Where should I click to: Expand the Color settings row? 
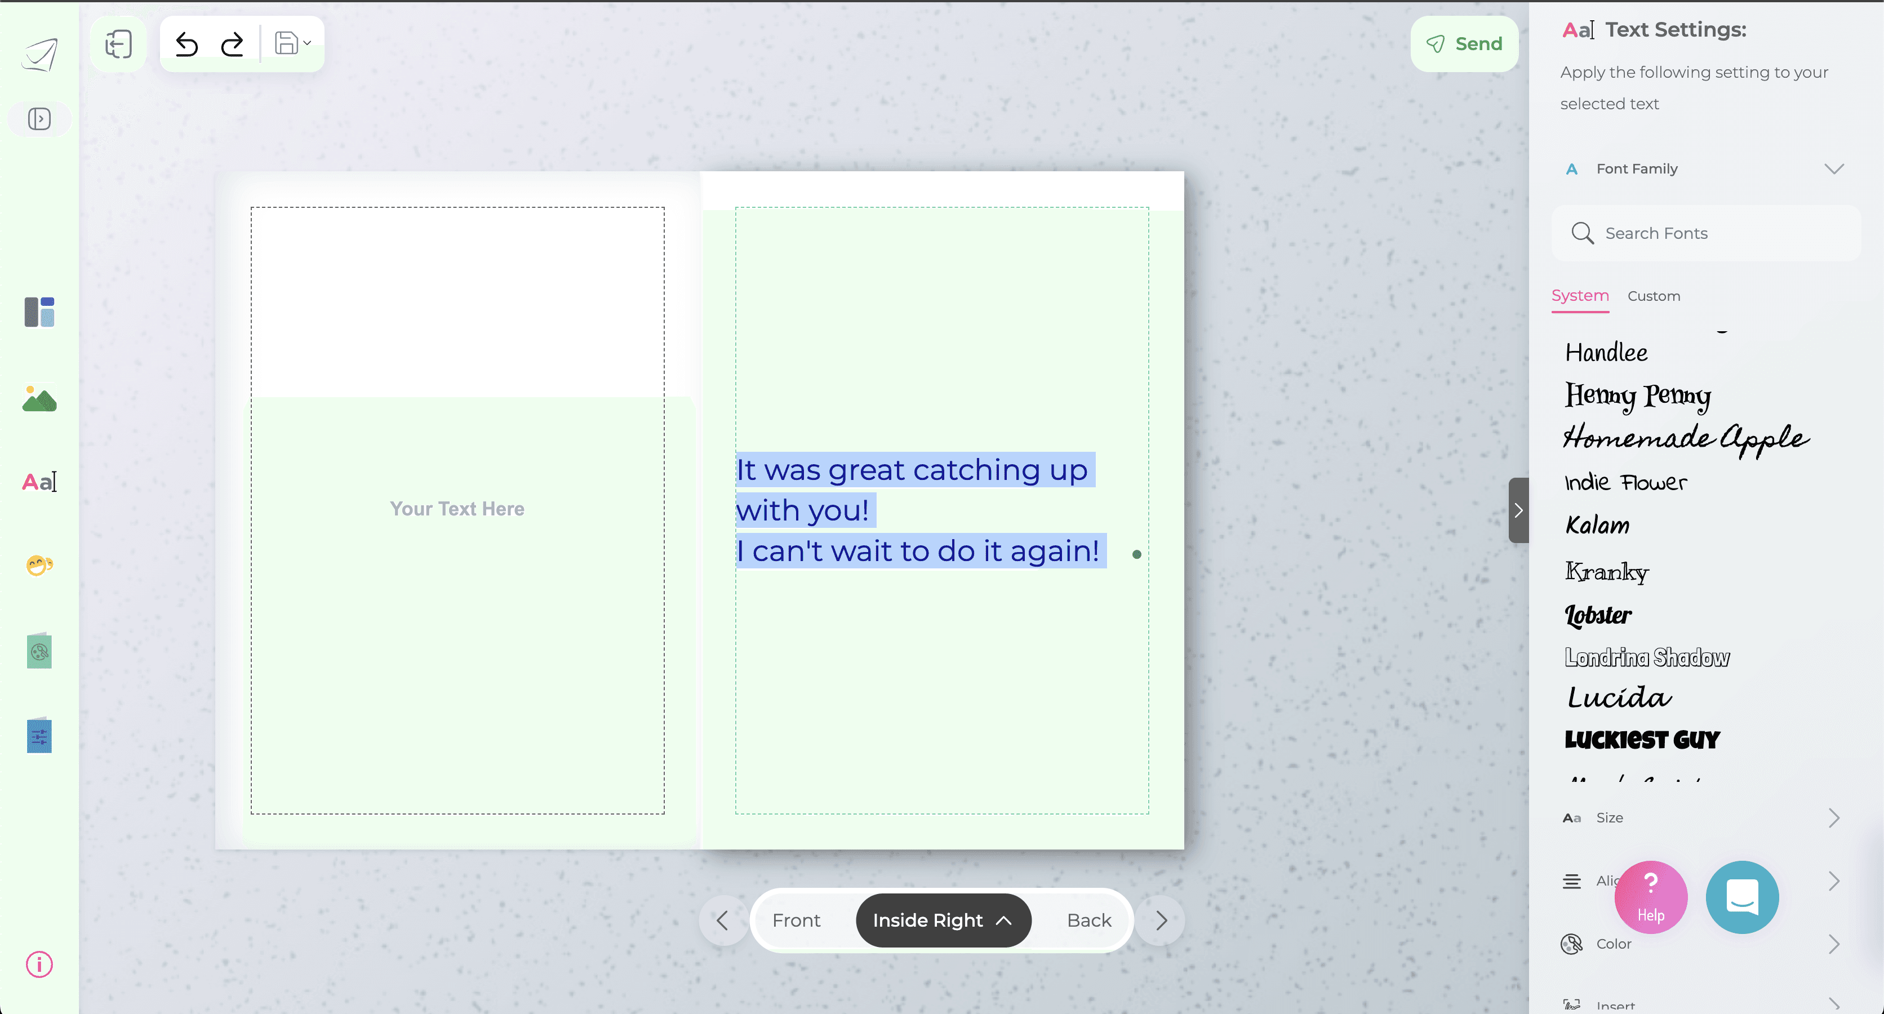(x=1833, y=944)
